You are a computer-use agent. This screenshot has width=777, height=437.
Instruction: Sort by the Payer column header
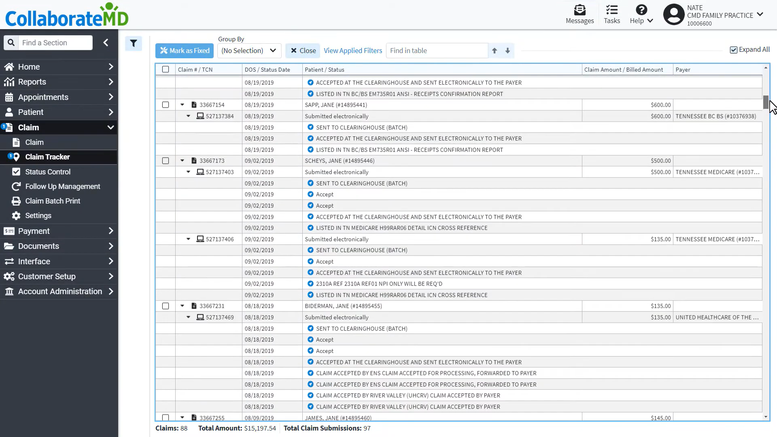[718, 70]
